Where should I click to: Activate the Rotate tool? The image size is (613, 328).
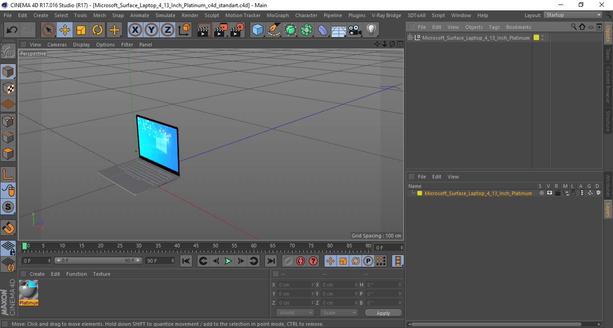pyautogui.click(x=97, y=30)
